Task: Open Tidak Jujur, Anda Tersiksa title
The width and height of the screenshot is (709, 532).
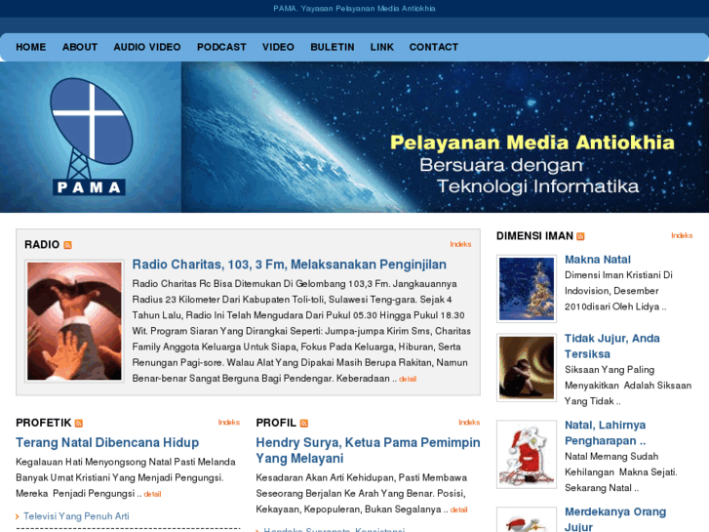Action: [x=612, y=347]
